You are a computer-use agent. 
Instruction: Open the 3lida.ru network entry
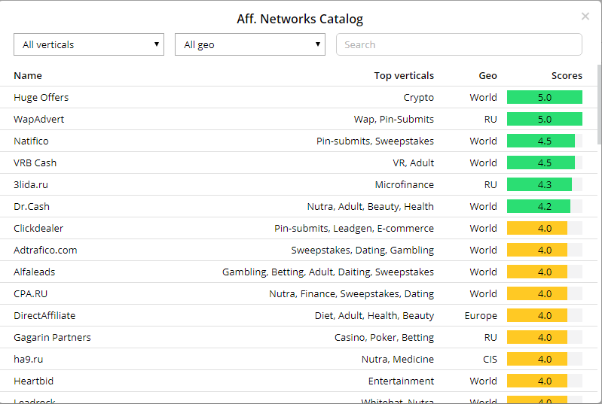(x=31, y=184)
